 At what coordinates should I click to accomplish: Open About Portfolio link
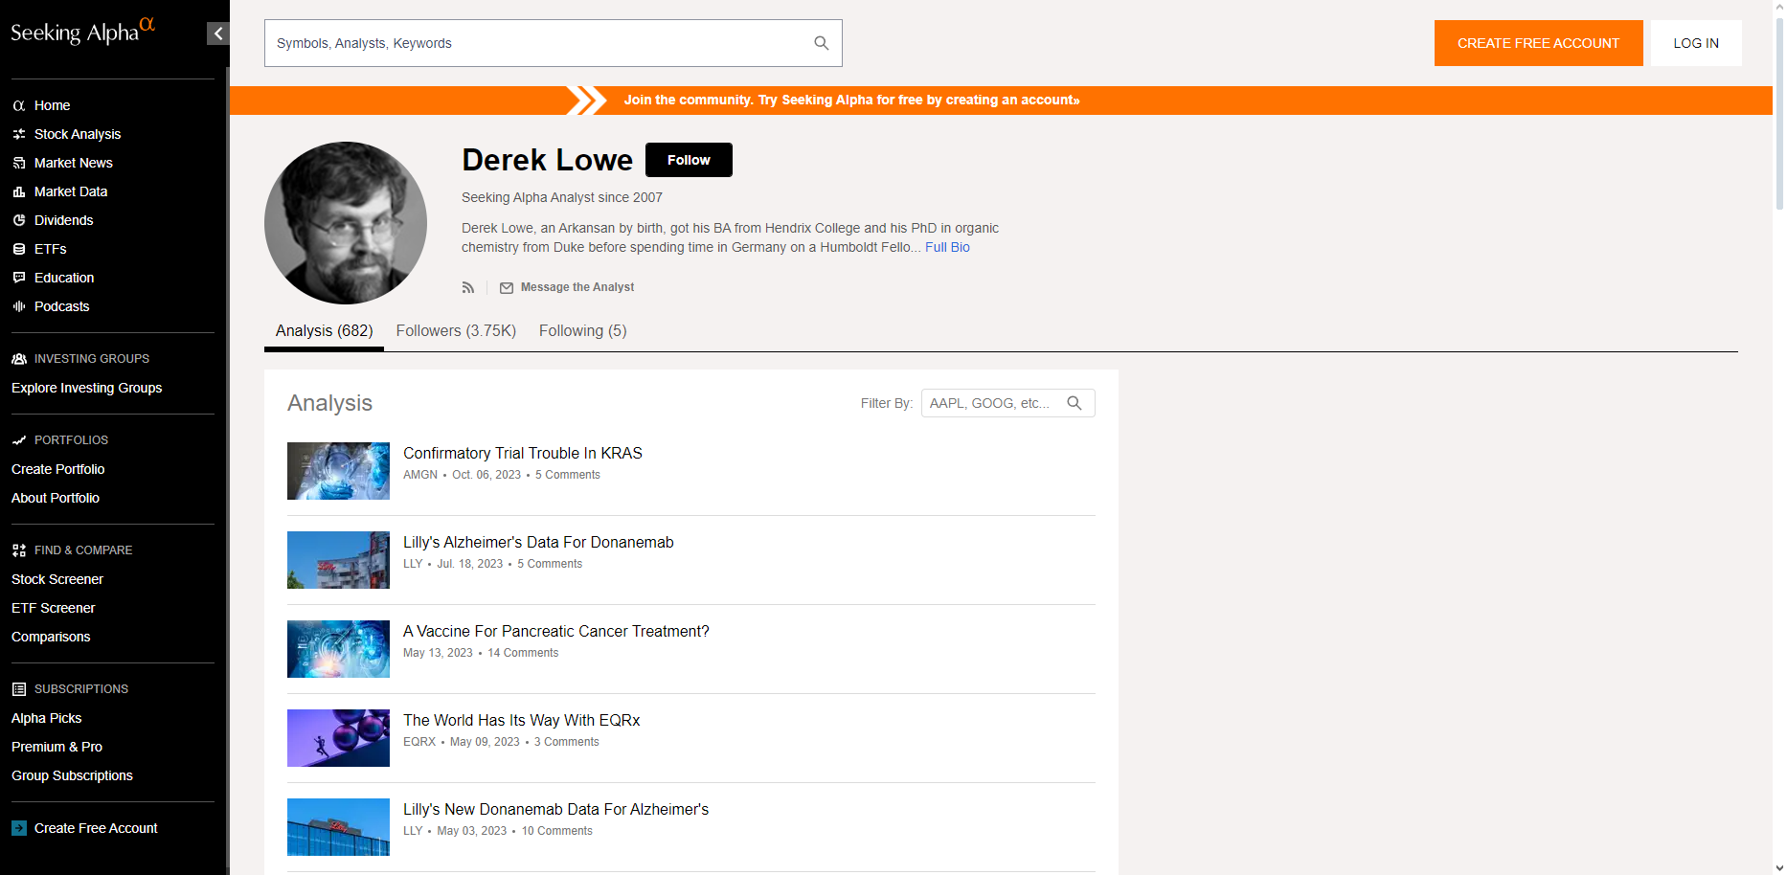point(56,498)
